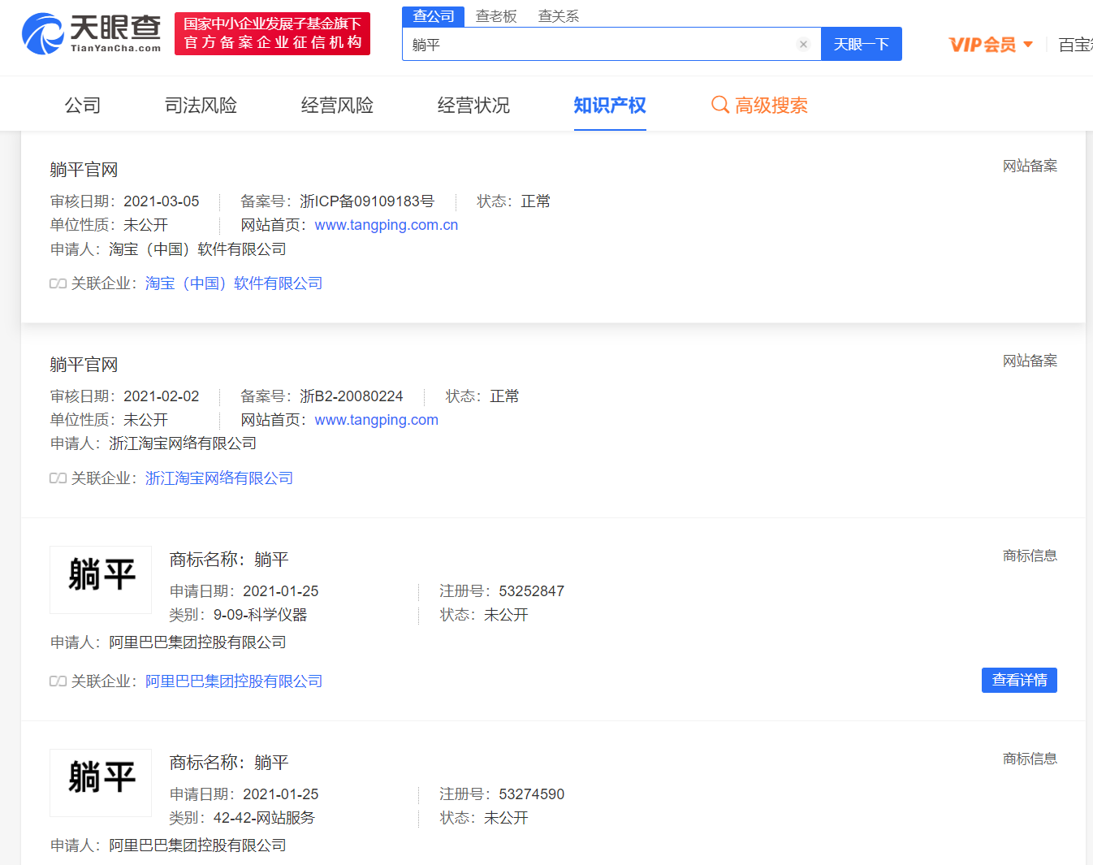1093x865 pixels.
Task: Select 网站备案 tag on the 浙ICP备09109183号 record
Action: tap(1030, 167)
